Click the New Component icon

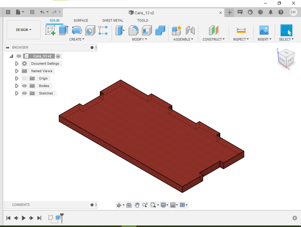tap(177, 30)
